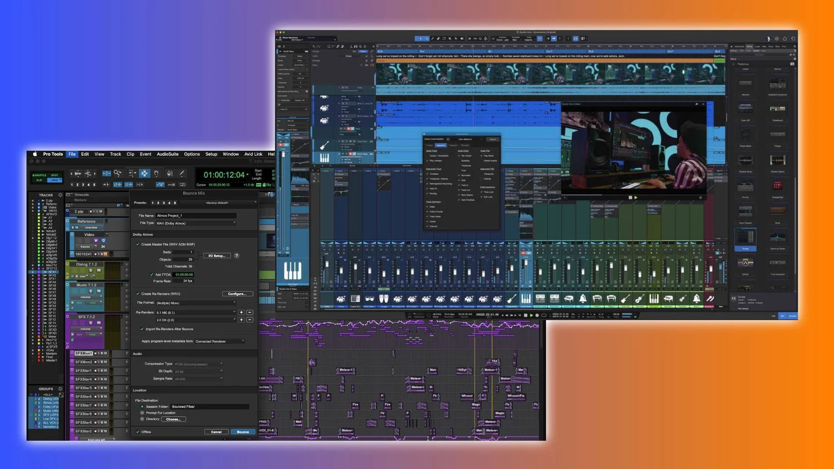
Task: Mute the Dialog 7.1.2 track
Action: pos(98,271)
